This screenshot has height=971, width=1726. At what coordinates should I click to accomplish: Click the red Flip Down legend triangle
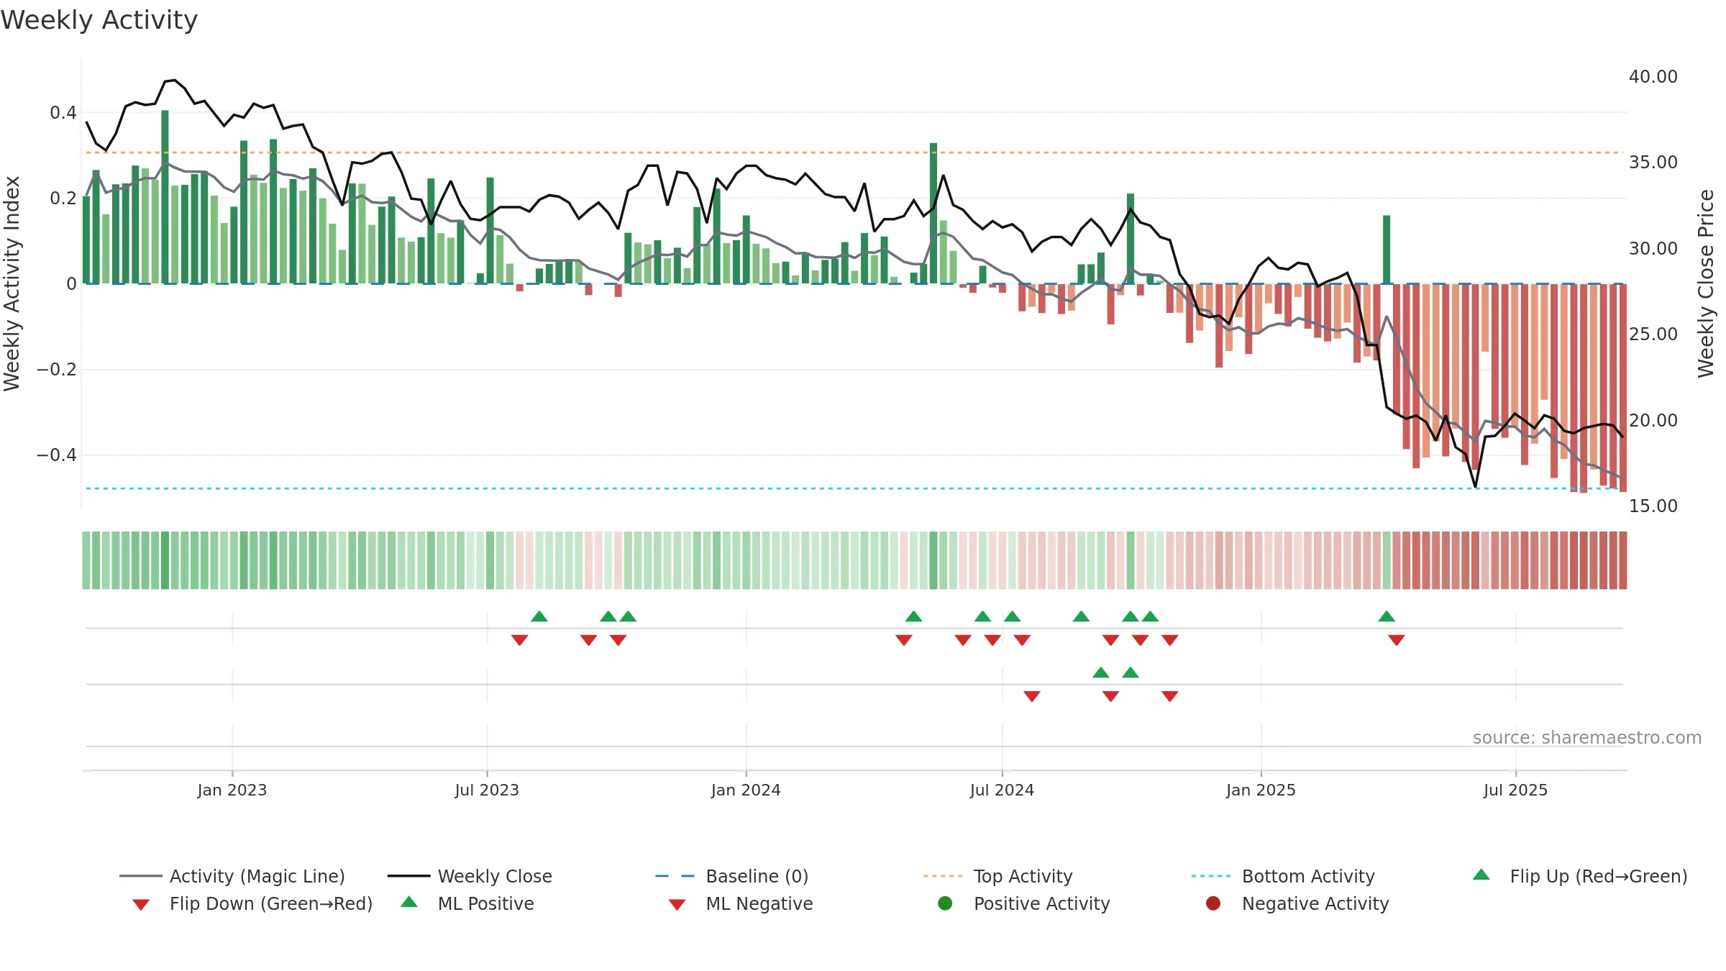141,905
